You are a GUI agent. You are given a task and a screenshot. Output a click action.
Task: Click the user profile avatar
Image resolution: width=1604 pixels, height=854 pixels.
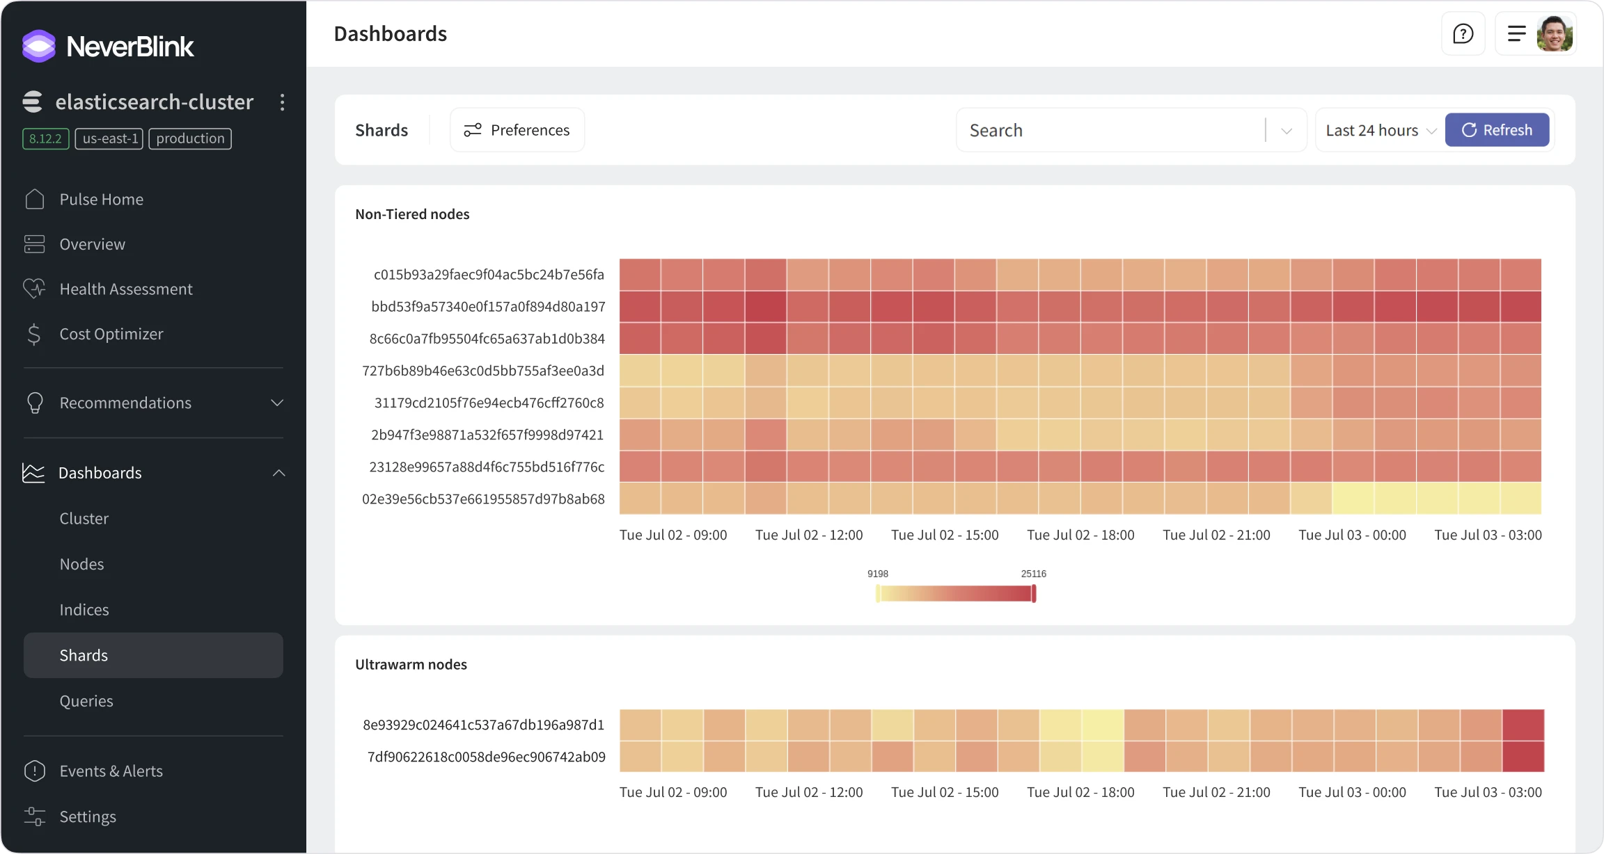click(1555, 33)
